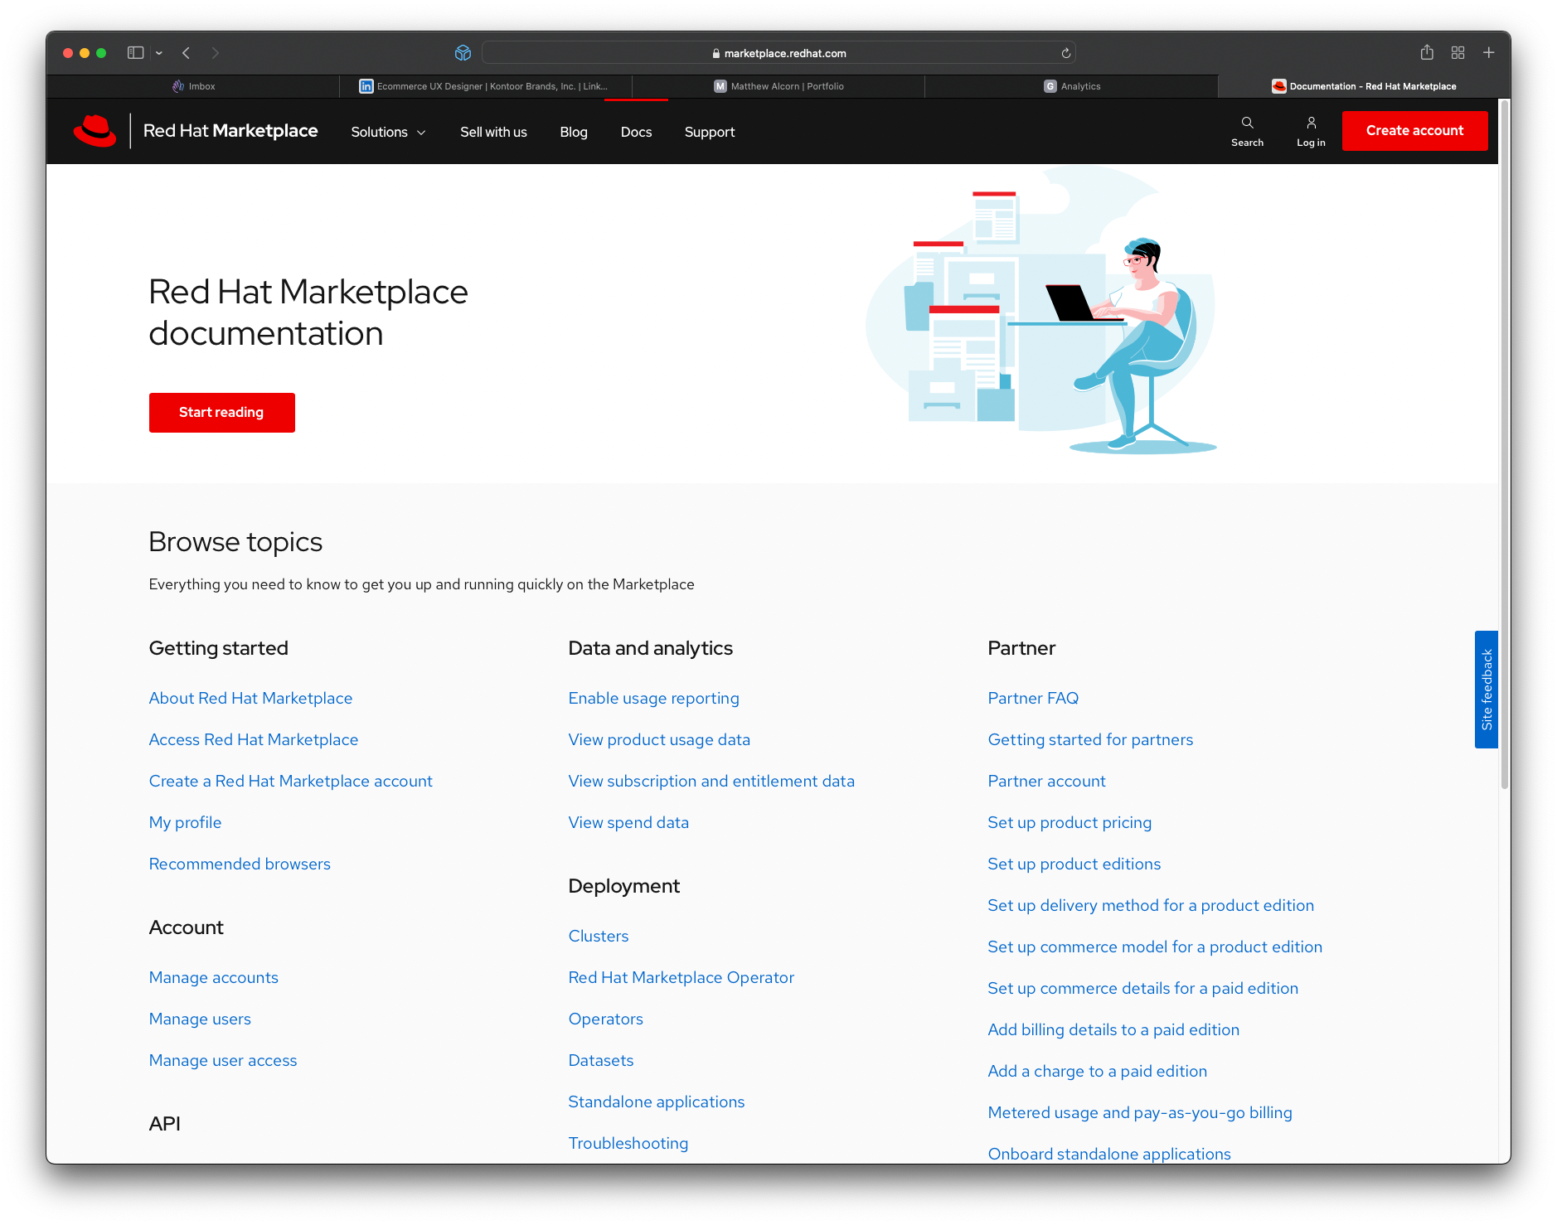Open the Enable usage reporting link

653,699
